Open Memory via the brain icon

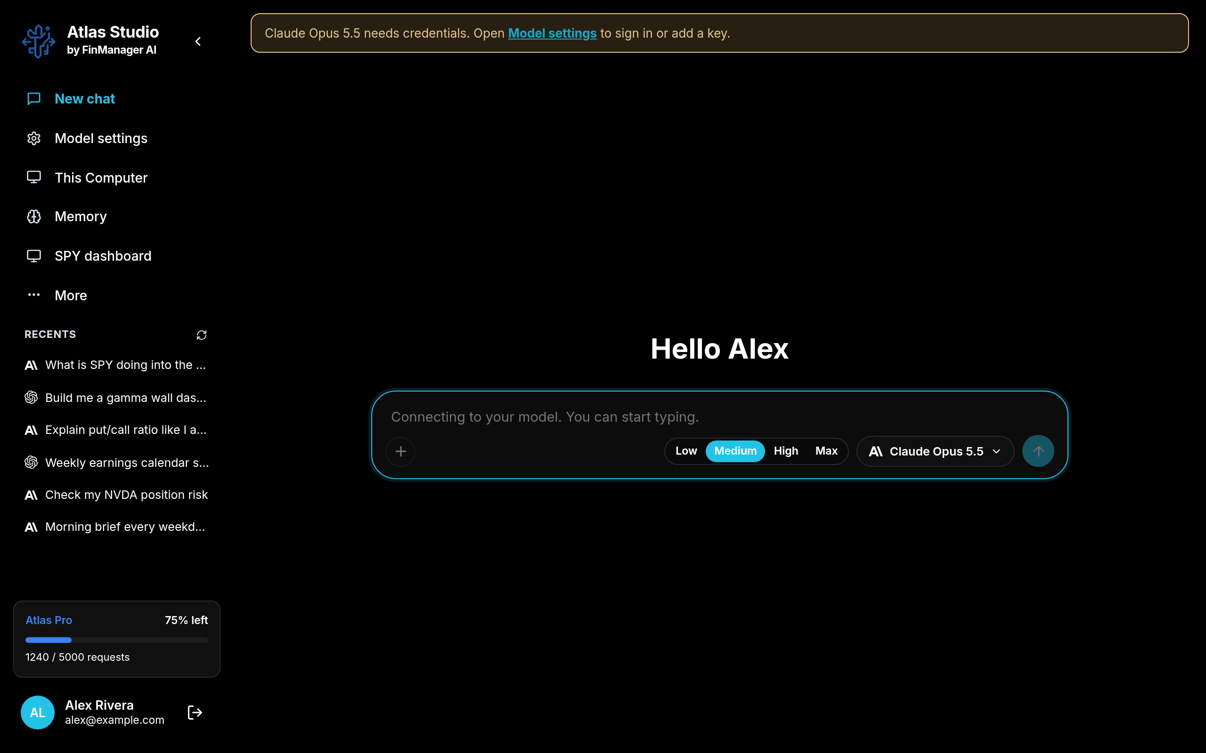[x=34, y=216]
